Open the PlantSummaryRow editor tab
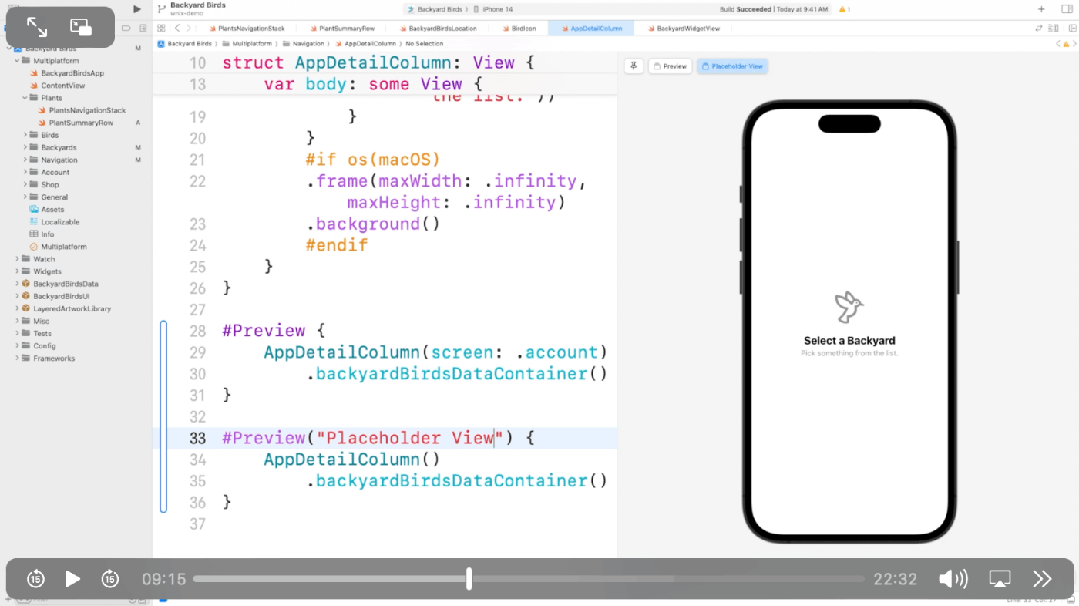This screenshot has height=606, width=1079. point(341,29)
